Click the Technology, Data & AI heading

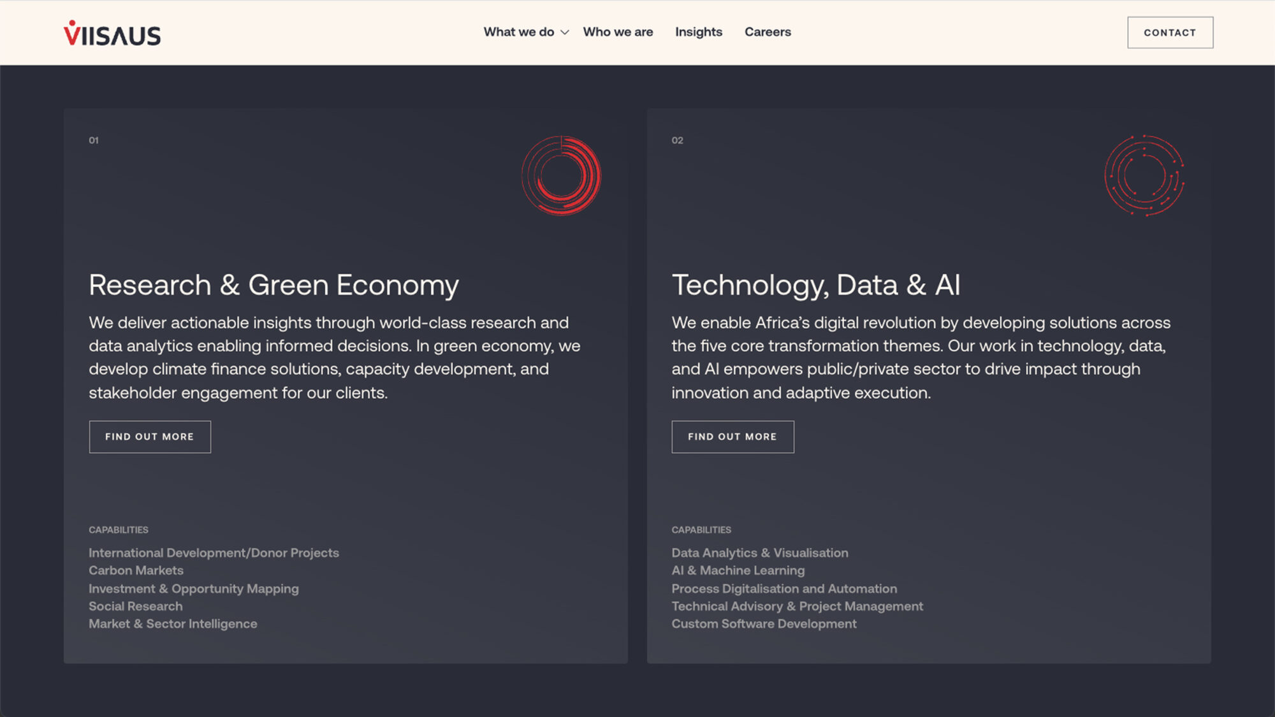click(816, 285)
